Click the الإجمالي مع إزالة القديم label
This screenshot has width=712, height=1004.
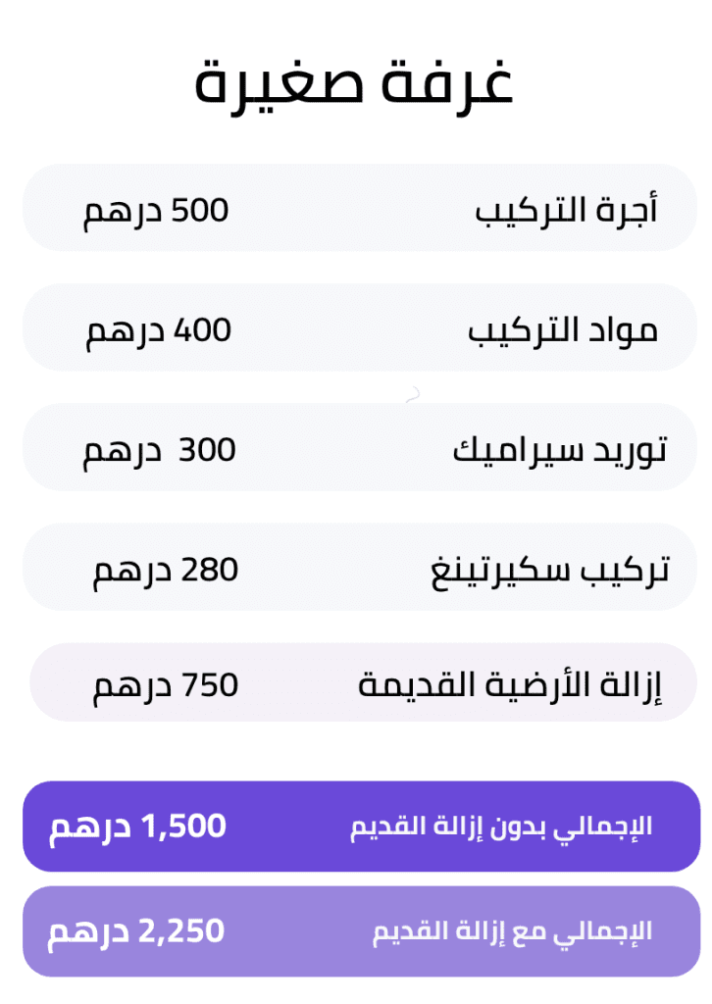coord(512,931)
